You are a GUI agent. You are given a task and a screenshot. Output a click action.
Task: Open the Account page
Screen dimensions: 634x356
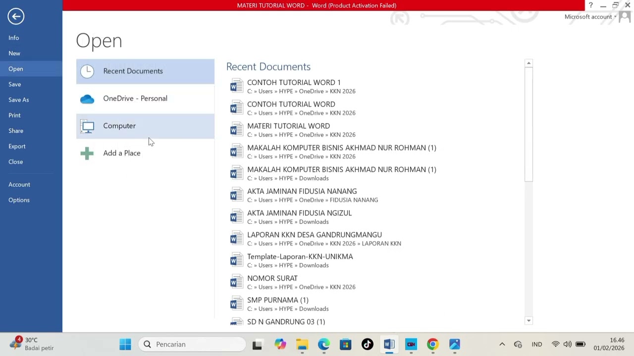[x=31, y=184]
